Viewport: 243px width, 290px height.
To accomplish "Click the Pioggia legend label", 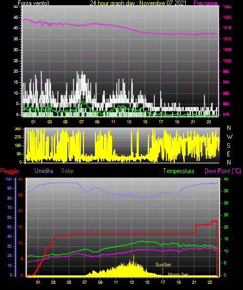I will tap(9, 171).
